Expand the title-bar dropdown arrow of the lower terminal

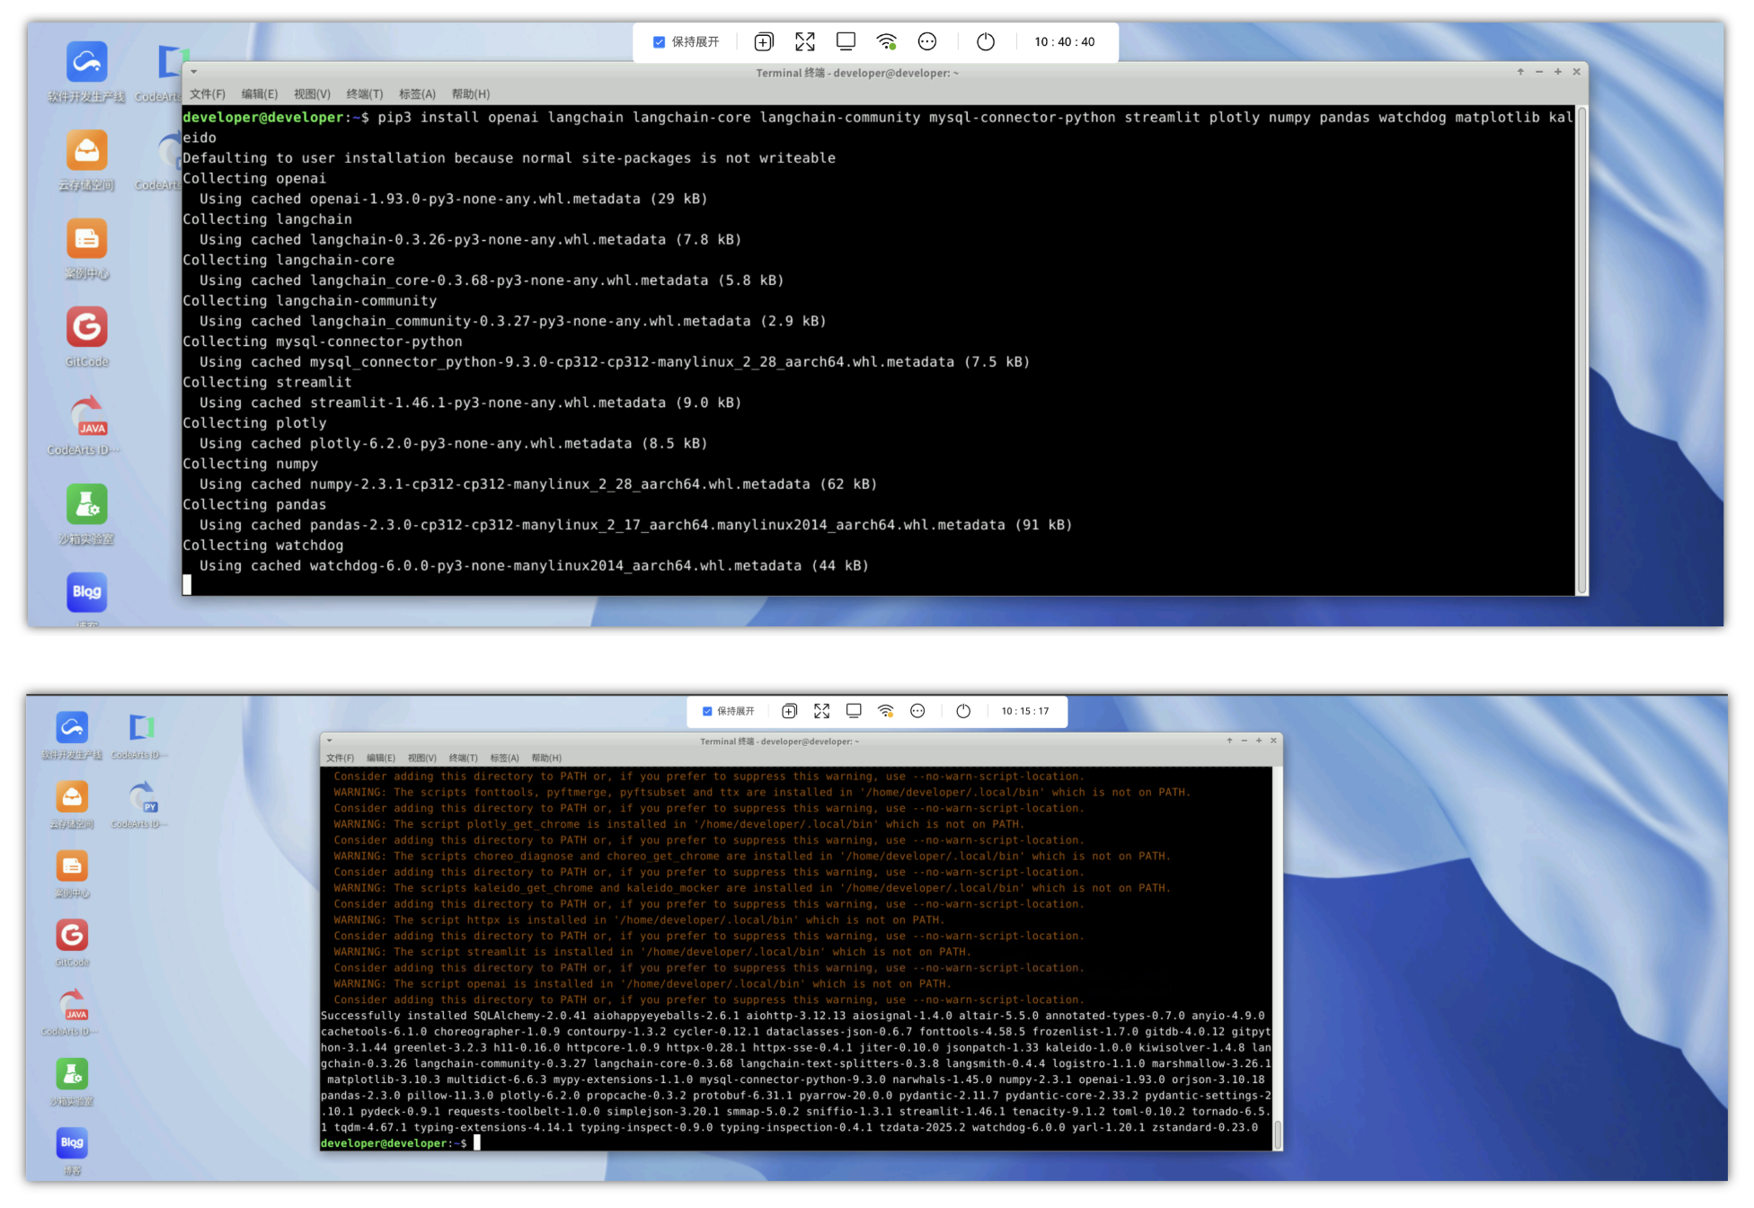[329, 741]
